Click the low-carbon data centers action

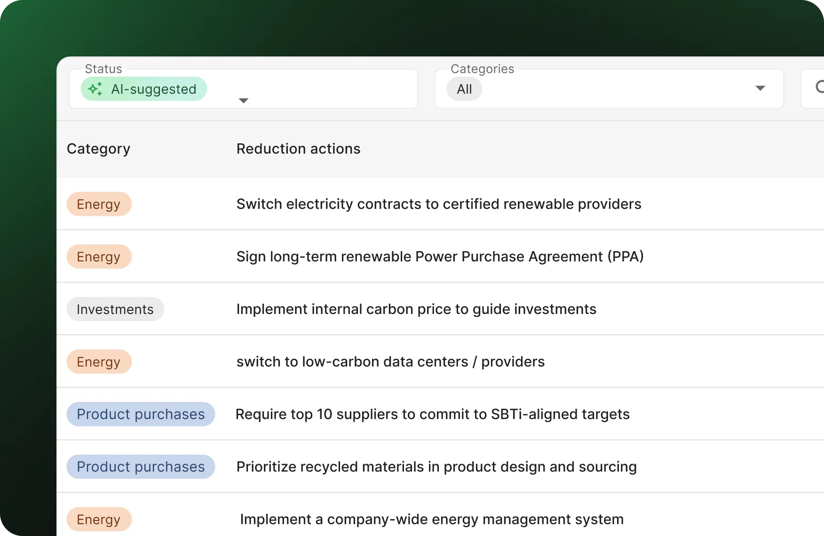point(390,362)
